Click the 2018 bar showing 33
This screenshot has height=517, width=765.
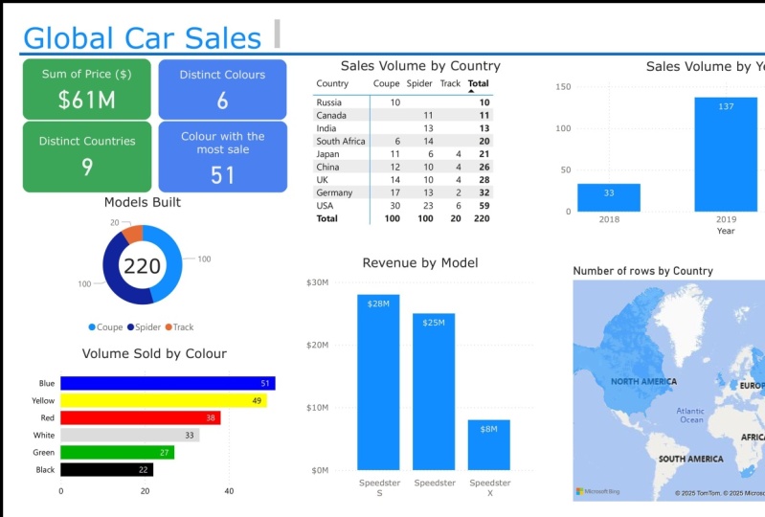[x=609, y=197]
